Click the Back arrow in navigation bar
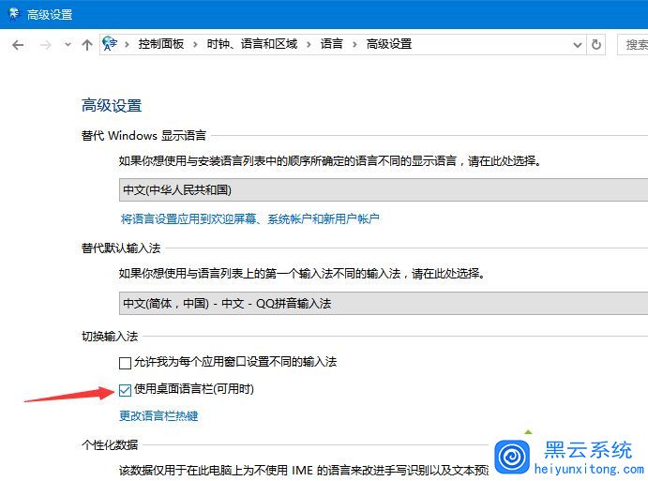Image resolution: width=648 pixels, height=481 pixels. (18, 44)
